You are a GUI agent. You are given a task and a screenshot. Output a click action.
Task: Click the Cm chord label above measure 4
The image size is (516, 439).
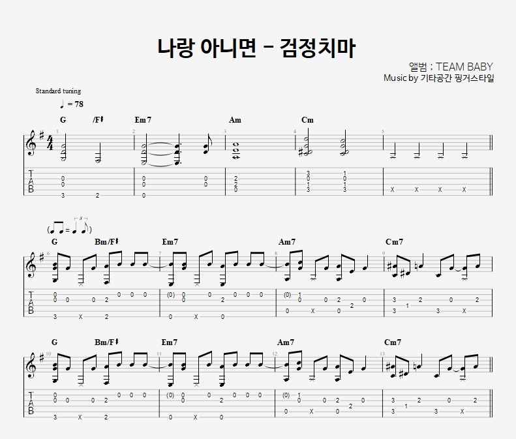tap(307, 120)
